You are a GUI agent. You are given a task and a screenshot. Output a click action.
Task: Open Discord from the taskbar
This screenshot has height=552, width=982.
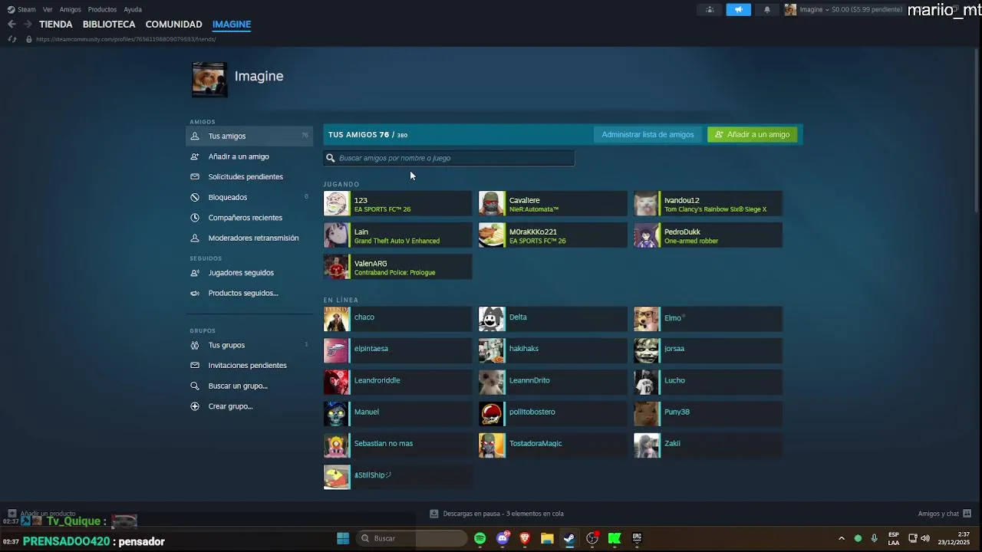point(503,538)
